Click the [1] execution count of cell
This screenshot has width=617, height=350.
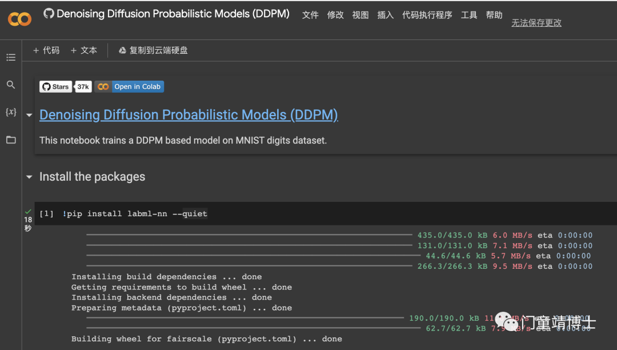46,214
